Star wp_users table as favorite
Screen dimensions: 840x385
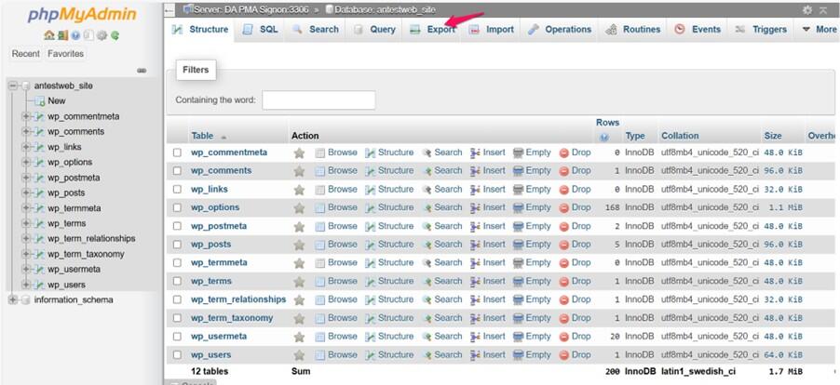pyautogui.click(x=299, y=355)
